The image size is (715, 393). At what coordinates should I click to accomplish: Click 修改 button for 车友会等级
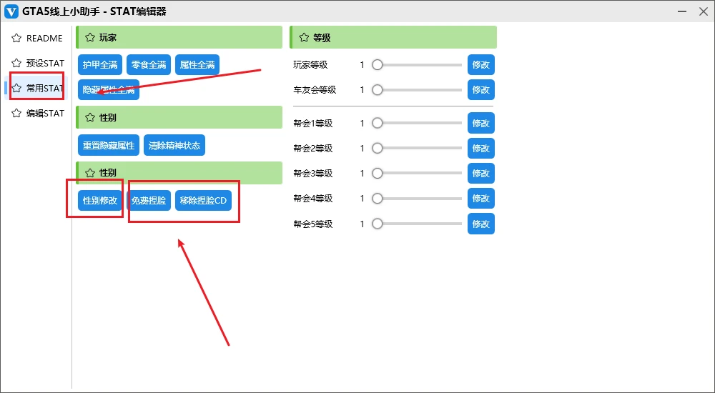pyautogui.click(x=480, y=90)
